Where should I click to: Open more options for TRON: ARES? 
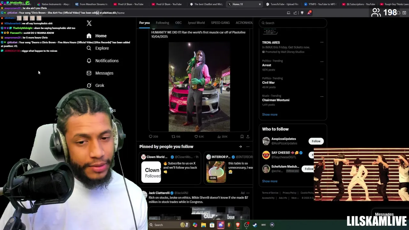point(322,42)
